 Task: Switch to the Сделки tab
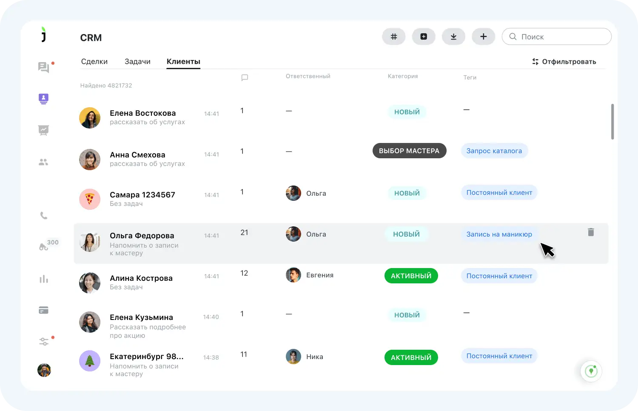(x=94, y=62)
